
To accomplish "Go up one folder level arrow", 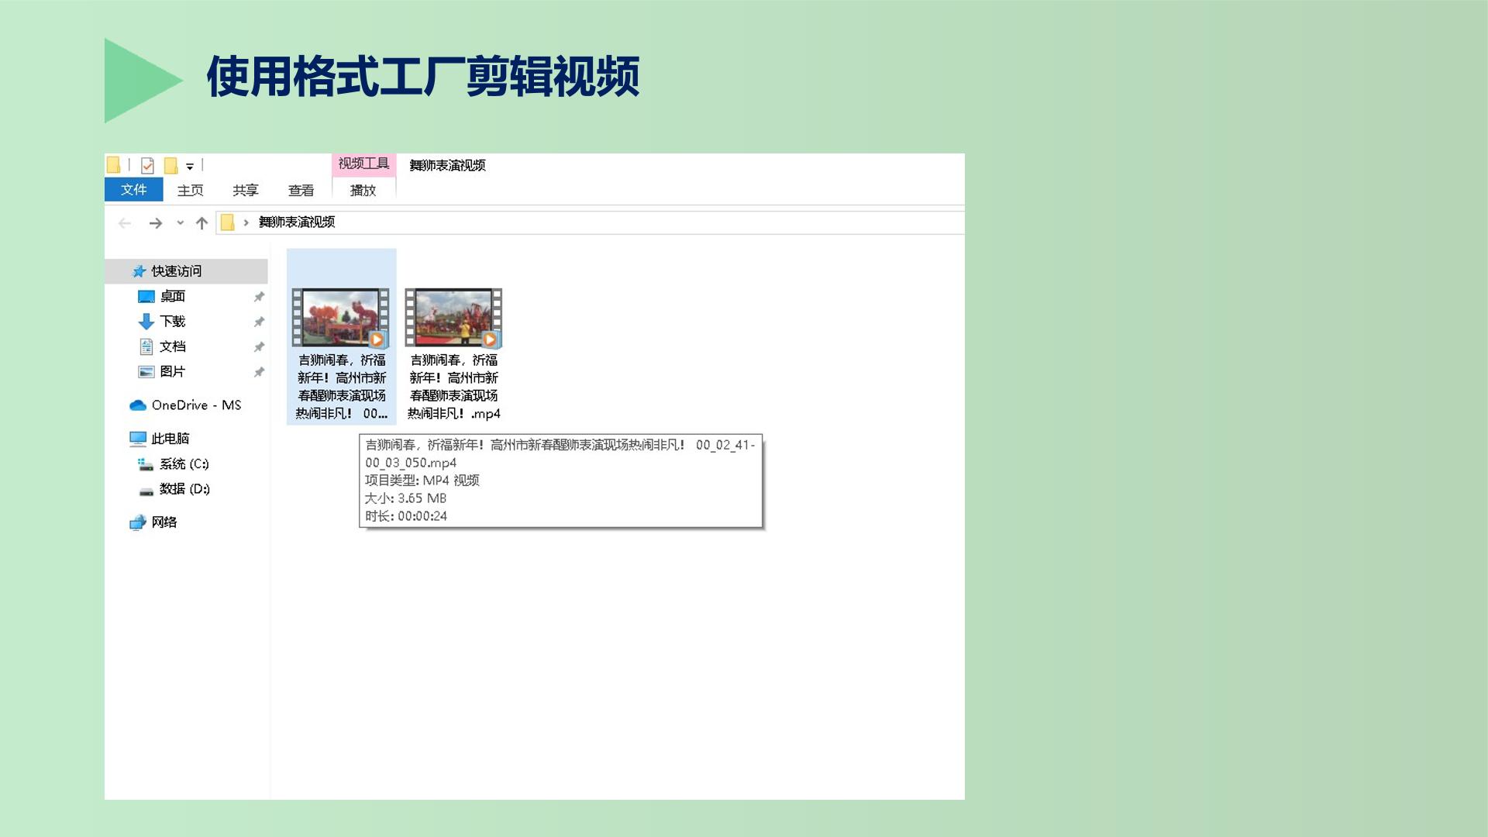I will tap(201, 223).
